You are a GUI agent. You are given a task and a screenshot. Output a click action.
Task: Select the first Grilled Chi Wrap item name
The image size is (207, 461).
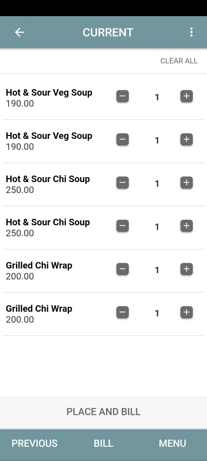[x=39, y=265]
